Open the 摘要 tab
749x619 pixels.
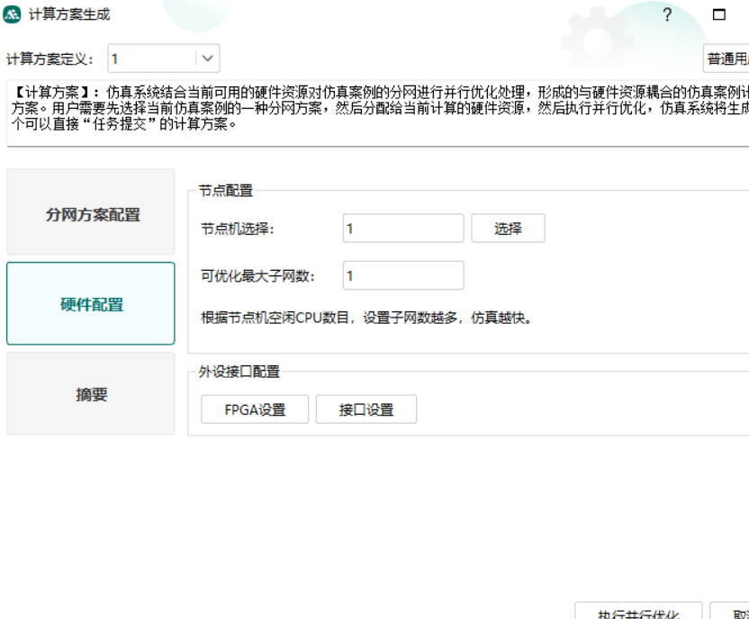(x=91, y=394)
